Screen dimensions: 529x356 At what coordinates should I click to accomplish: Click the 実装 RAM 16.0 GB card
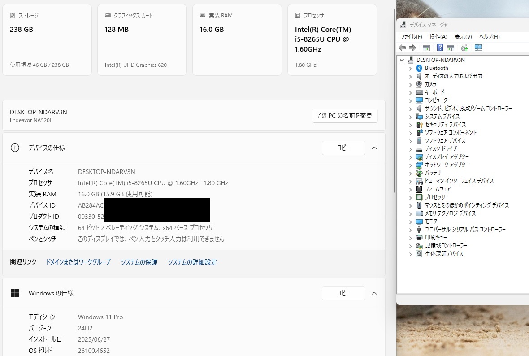[237, 40]
